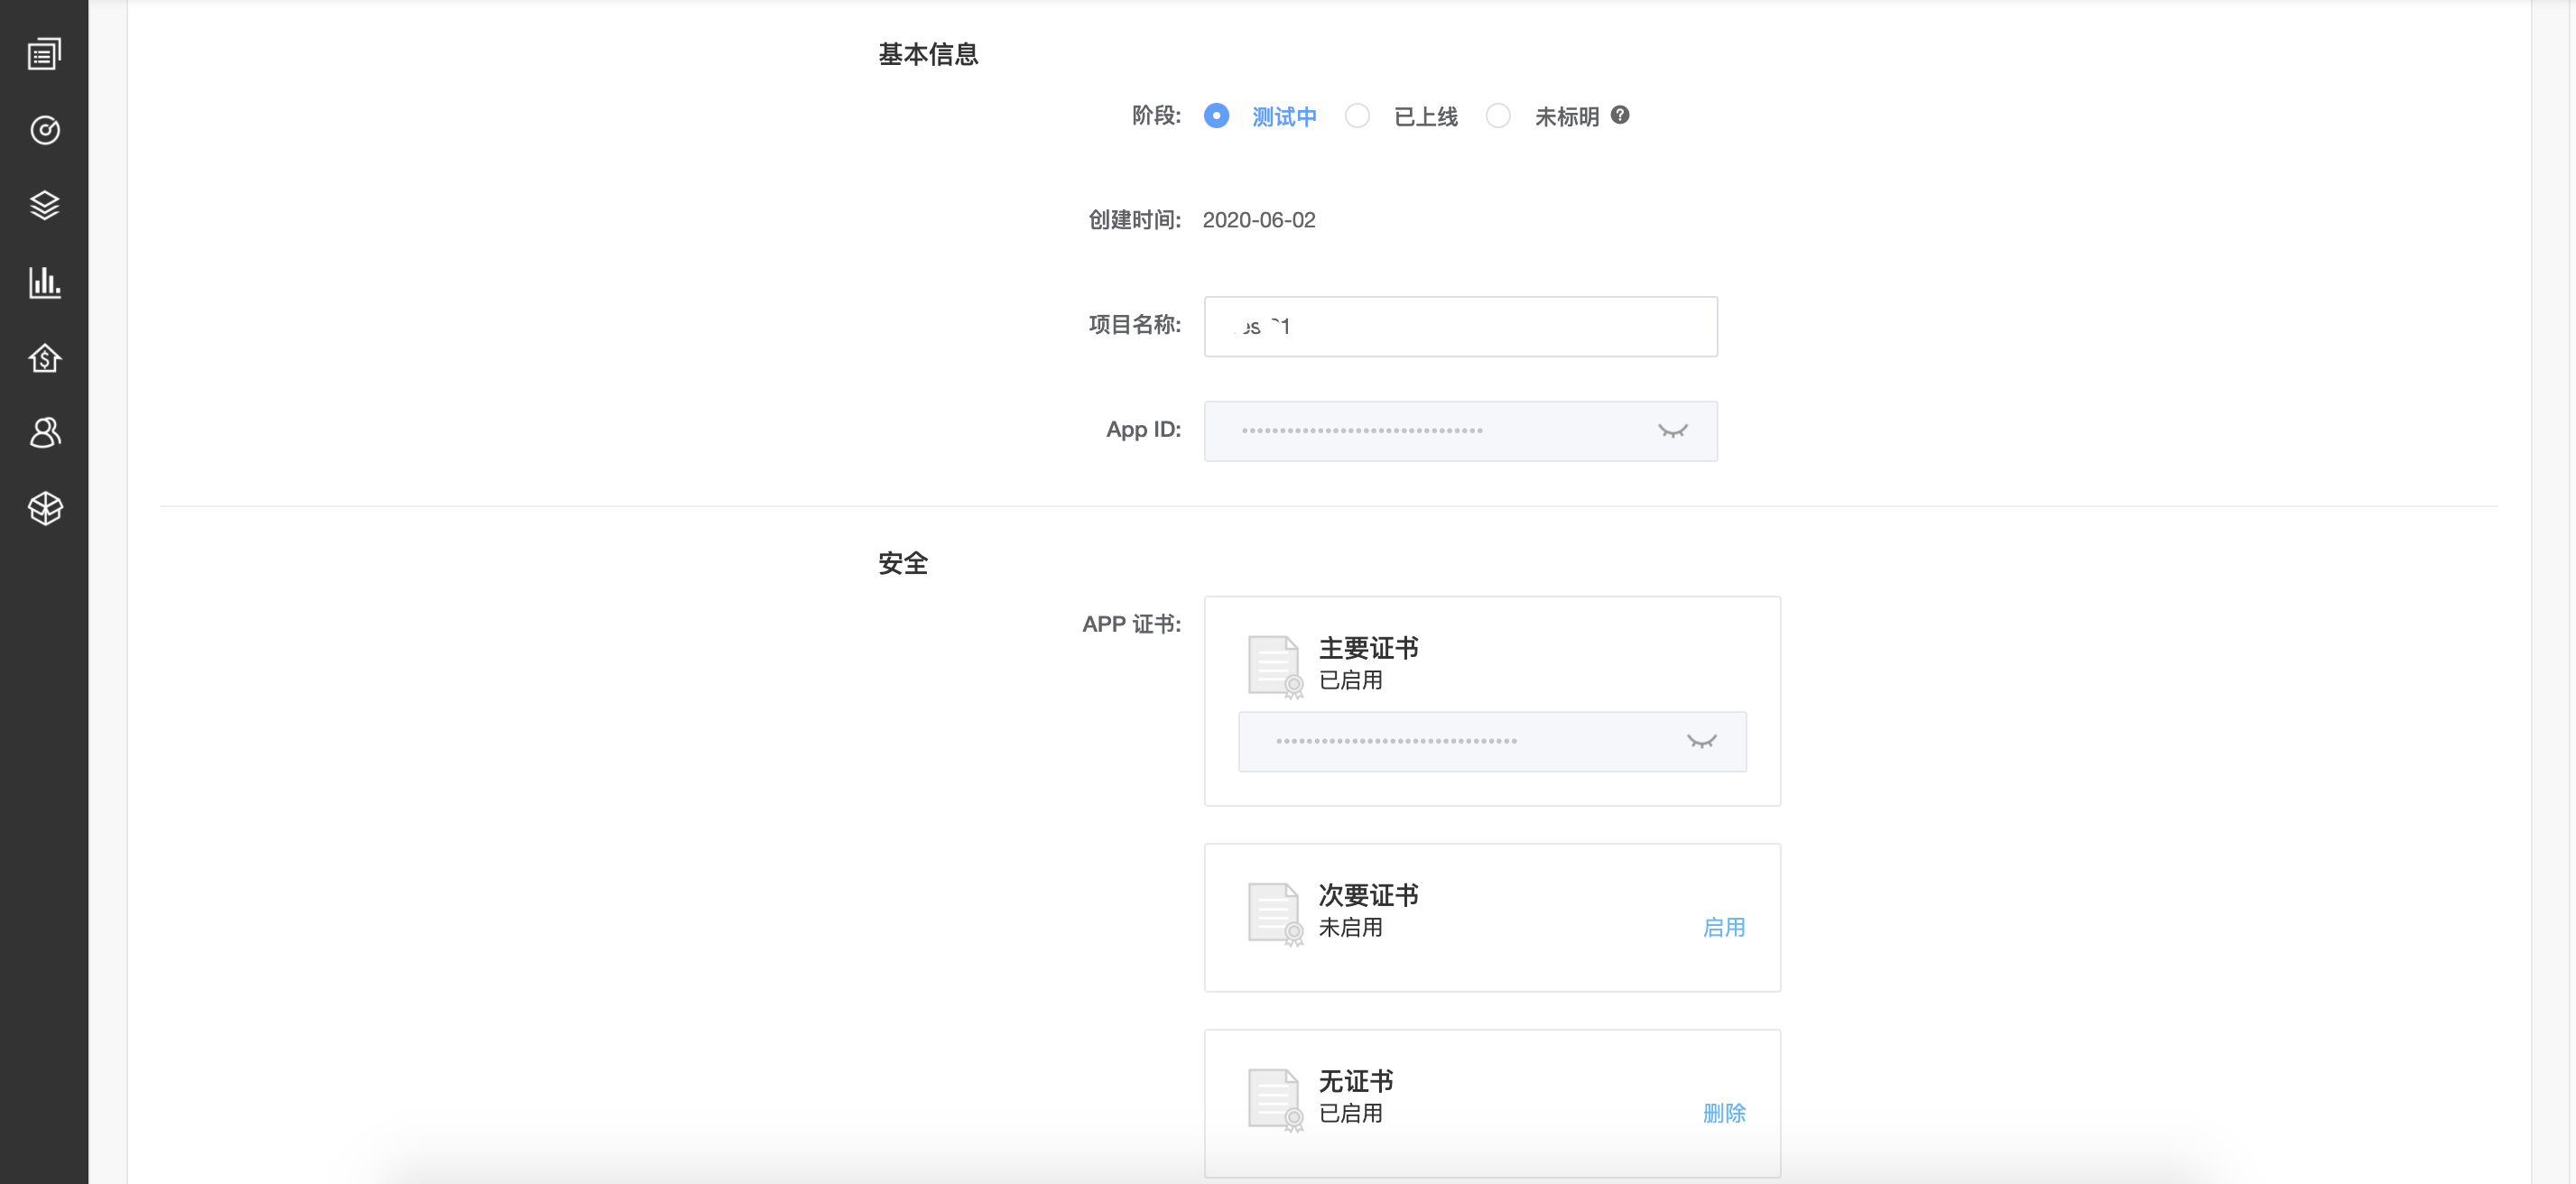Open the usage gauge sidebar icon
Screen dimensions: 2576x1184
click(x=44, y=130)
